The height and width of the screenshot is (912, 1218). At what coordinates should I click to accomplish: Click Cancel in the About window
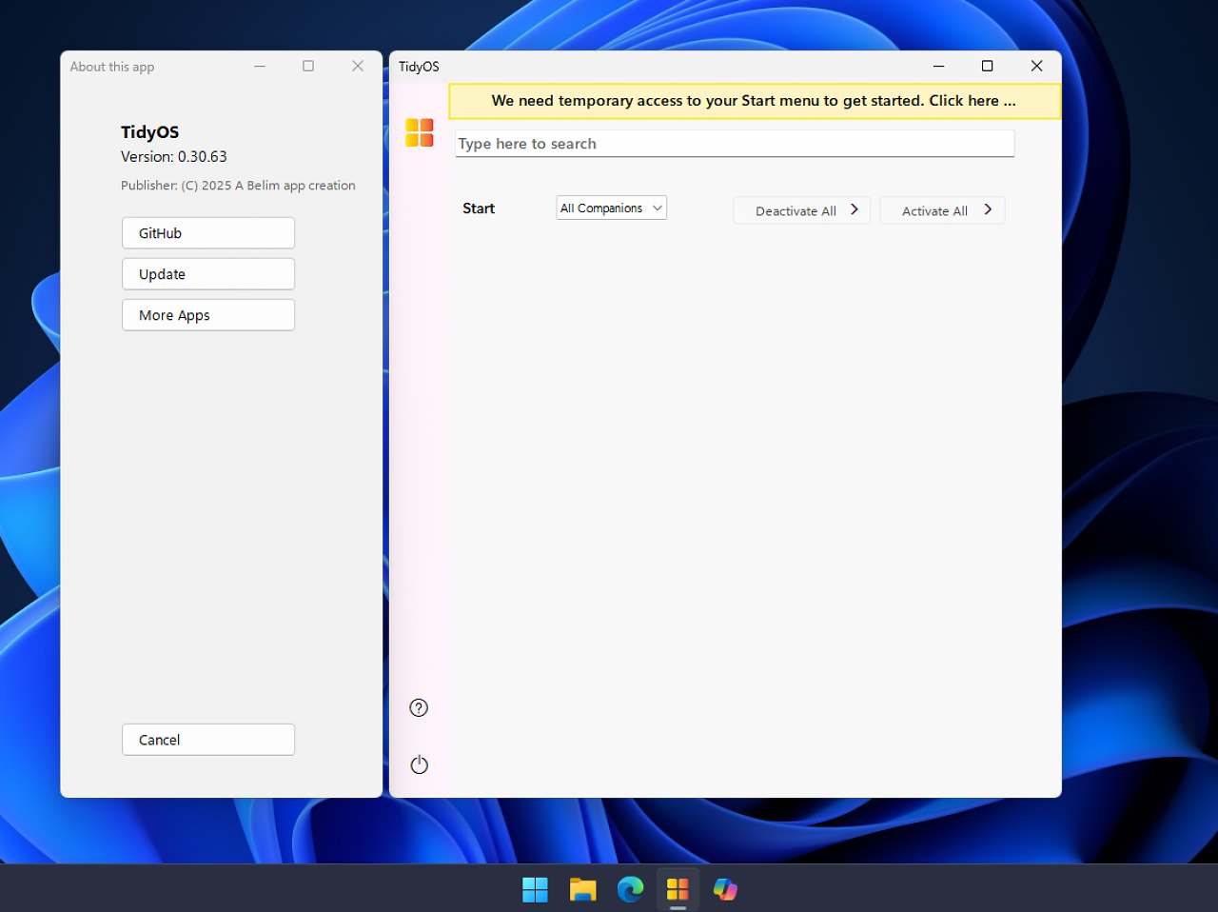pos(208,740)
